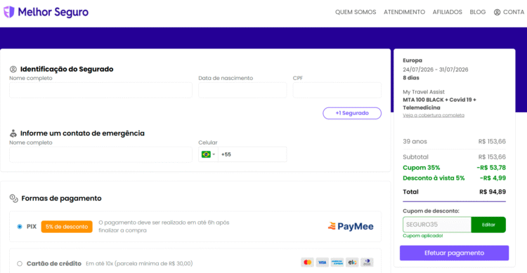Screen dimensions: 527x273
Task: Click the Celular phone number field
Action: pyautogui.click(x=252, y=154)
